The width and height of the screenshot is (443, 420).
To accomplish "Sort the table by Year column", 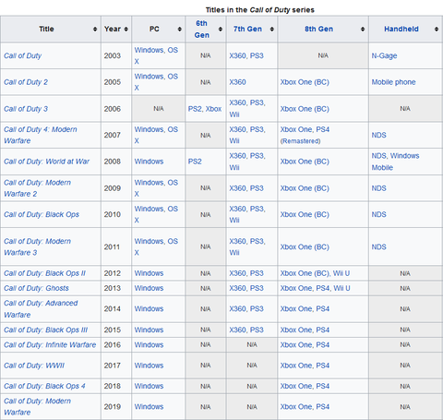I will pyautogui.click(x=126, y=29).
